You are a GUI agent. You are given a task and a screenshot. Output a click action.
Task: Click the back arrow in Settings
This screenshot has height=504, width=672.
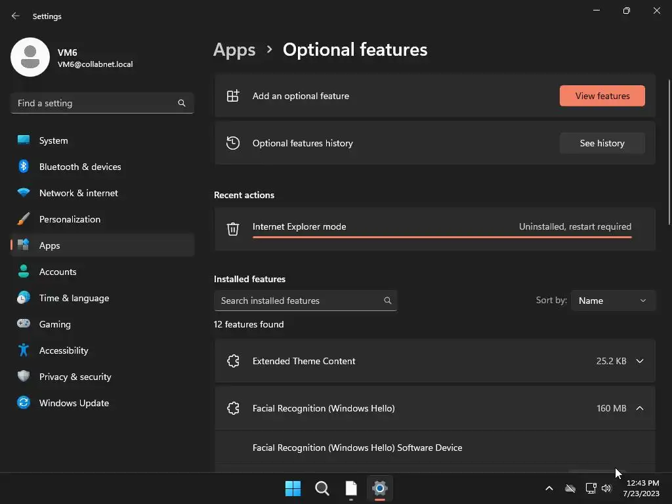16,16
